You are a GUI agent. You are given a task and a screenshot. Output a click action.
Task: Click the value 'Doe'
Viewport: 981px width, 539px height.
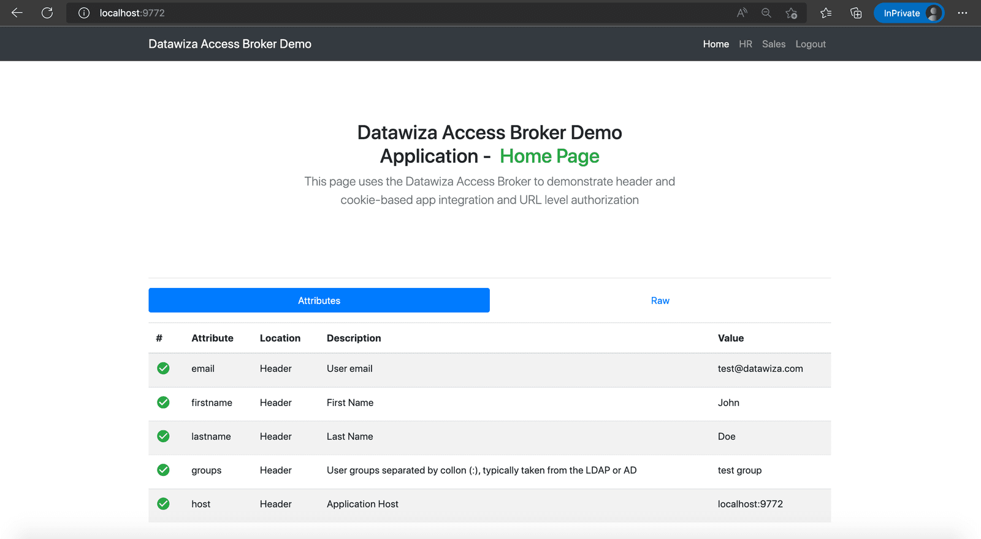click(x=727, y=436)
